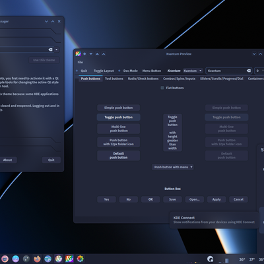Click the Kvantum Preview window title text

(x=179, y=54)
